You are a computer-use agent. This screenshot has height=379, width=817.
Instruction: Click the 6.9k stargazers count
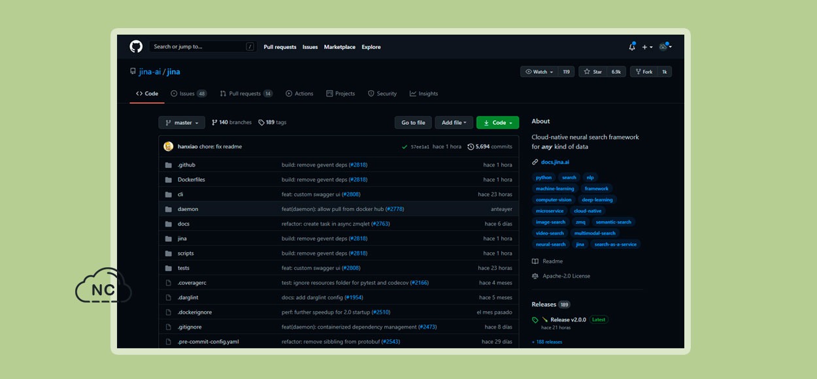coord(616,72)
